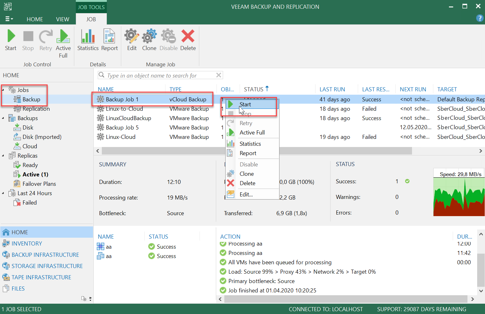Sort jobs by LAST RUN column
Viewport: 485px width, 314px height.
pyautogui.click(x=332, y=89)
